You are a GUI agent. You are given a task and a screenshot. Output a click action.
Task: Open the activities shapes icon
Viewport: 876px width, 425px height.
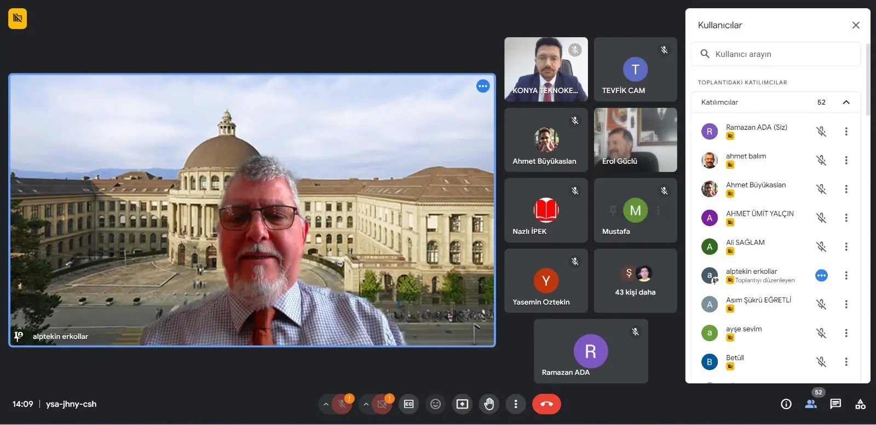[x=860, y=404]
